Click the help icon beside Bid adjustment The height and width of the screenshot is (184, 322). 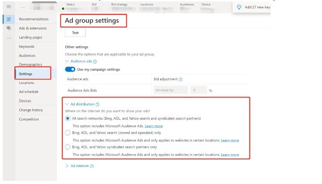coord(180,79)
